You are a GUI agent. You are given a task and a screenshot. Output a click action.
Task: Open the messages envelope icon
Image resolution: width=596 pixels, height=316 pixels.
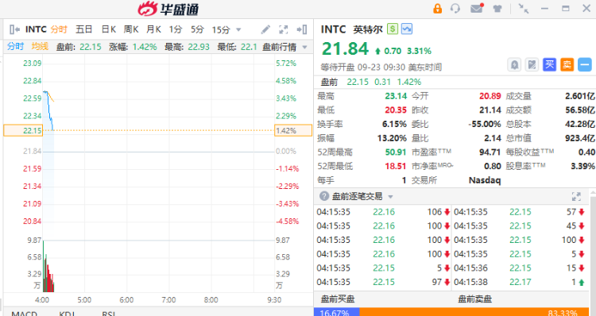coord(477,9)
